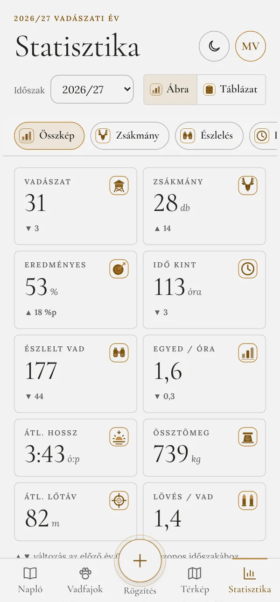
Task: Click the bullets icon in Lövés / vad card
Action: coord(248,501)
